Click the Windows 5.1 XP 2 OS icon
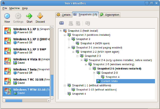 pyautogui.click(x=8, y=41)
